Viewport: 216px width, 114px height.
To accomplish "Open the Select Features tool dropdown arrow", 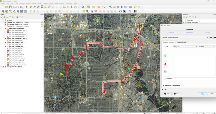I will pos(91,7).
